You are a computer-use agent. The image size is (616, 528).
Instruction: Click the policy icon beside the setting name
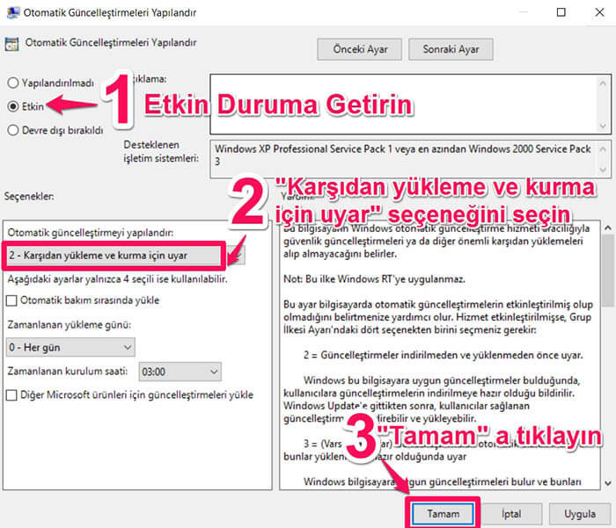pyautogui.click(x=11, y=42)
